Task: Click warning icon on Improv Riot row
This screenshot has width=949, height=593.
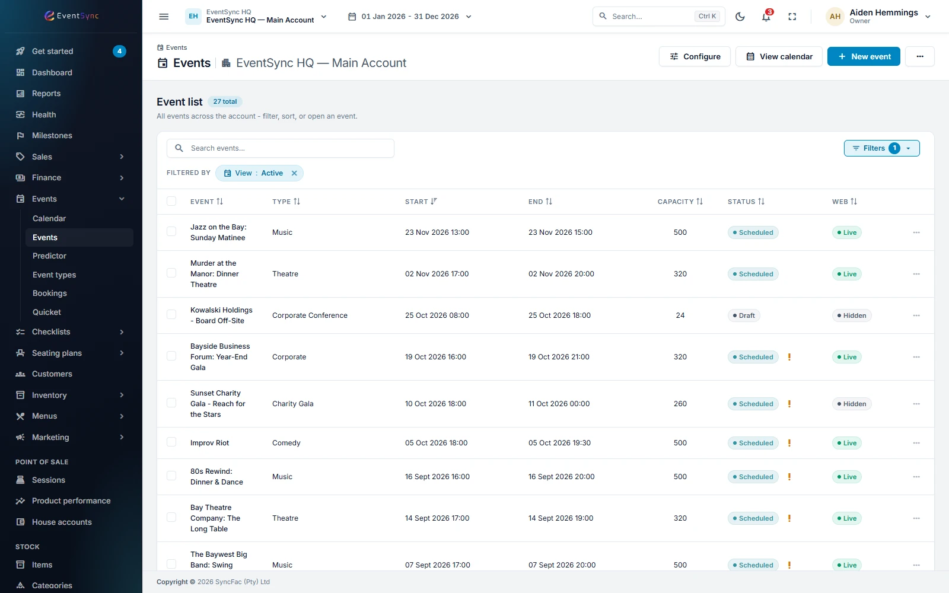Action: click(789, 443)
